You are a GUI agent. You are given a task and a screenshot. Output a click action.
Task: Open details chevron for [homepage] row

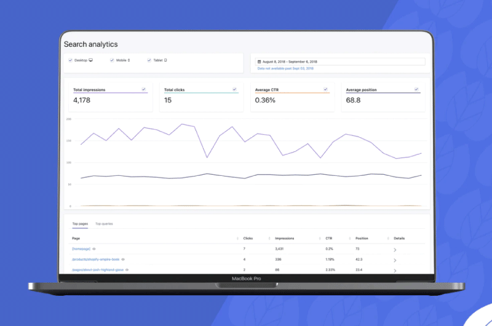[x=395, y=250]
